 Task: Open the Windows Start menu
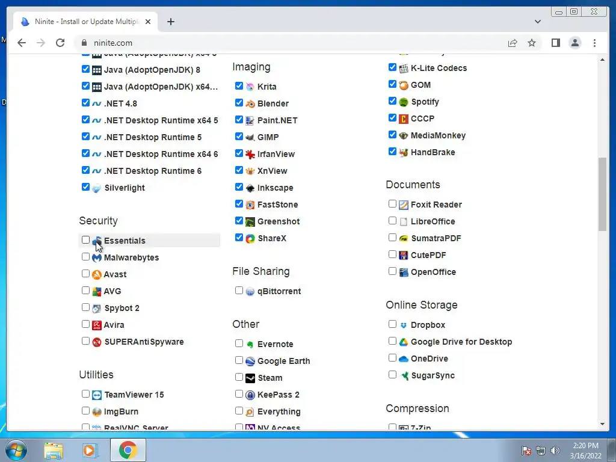16,450
